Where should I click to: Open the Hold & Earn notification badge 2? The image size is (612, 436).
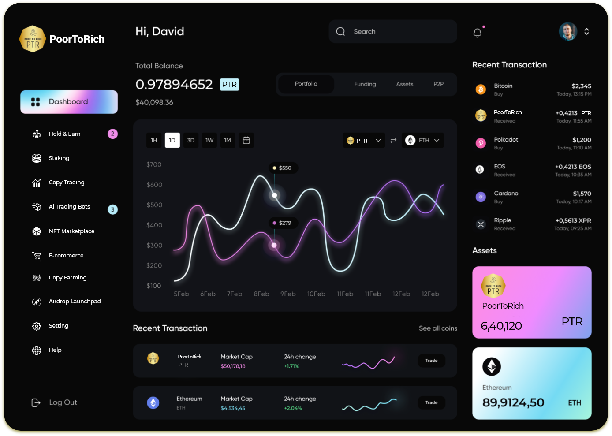click(113, 134)
